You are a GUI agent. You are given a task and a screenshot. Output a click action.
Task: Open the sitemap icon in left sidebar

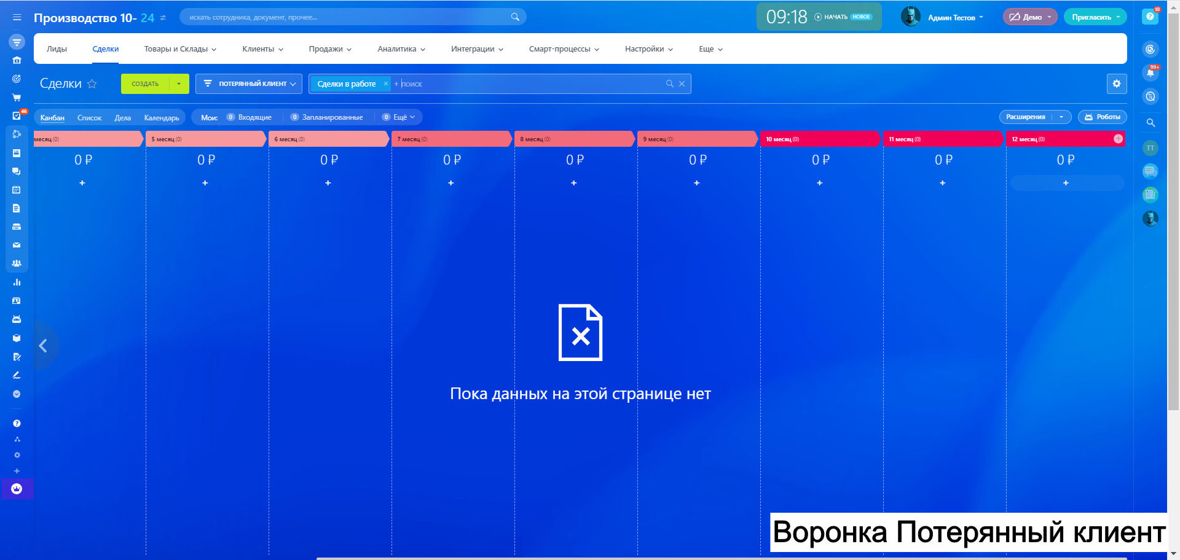pos(17,439)
